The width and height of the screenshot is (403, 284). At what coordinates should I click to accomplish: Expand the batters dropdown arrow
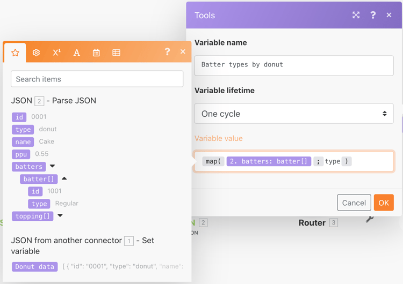tap(53, 166)
